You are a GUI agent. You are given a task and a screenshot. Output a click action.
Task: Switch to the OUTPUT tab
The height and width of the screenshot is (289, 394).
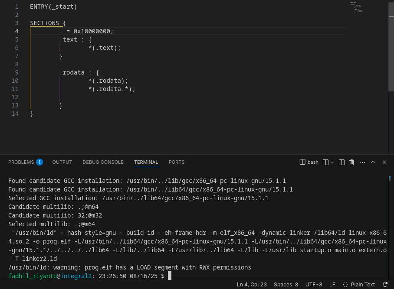(x=62, y=162)
